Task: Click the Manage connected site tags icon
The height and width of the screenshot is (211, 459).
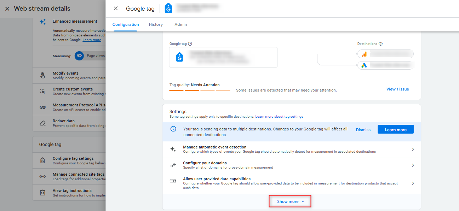Action: pyautogui.click(x=42, y=176)
